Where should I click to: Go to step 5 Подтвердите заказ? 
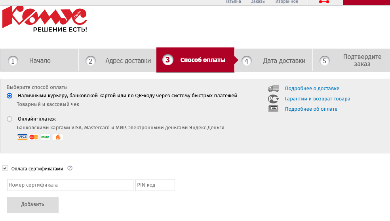351,60
